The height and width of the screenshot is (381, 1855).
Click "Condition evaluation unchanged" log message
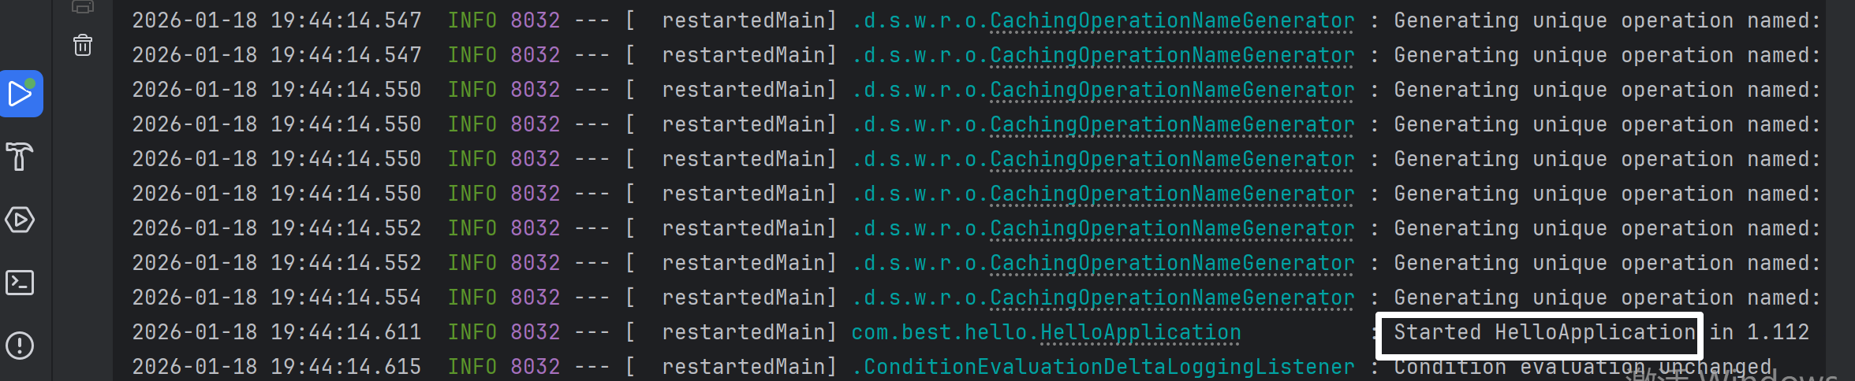[x=1582, y=368]
